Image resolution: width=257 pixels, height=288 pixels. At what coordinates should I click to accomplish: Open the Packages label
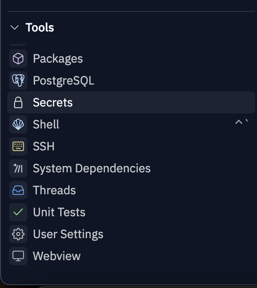pos(58,59)
